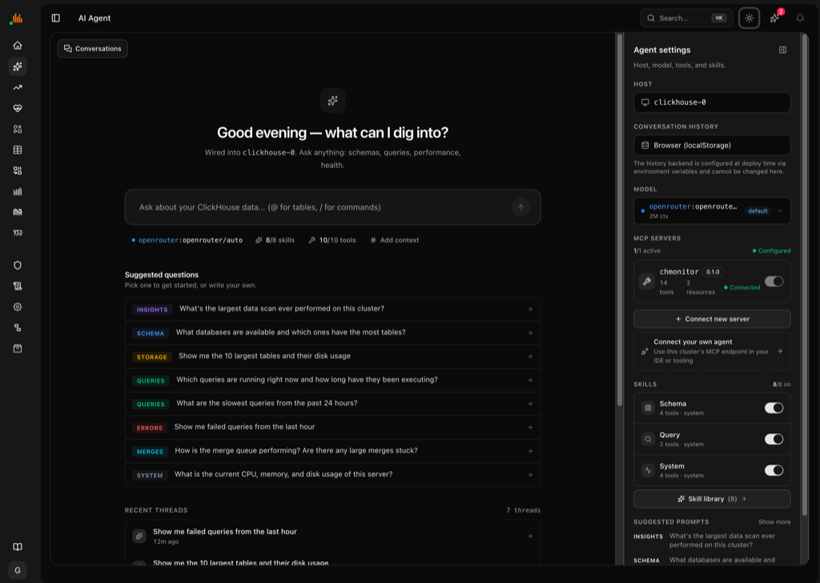Collapse Agent settings panel icon

(x=782, y=50)
